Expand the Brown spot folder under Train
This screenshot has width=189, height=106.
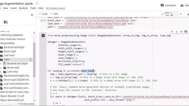pos(1,68)
